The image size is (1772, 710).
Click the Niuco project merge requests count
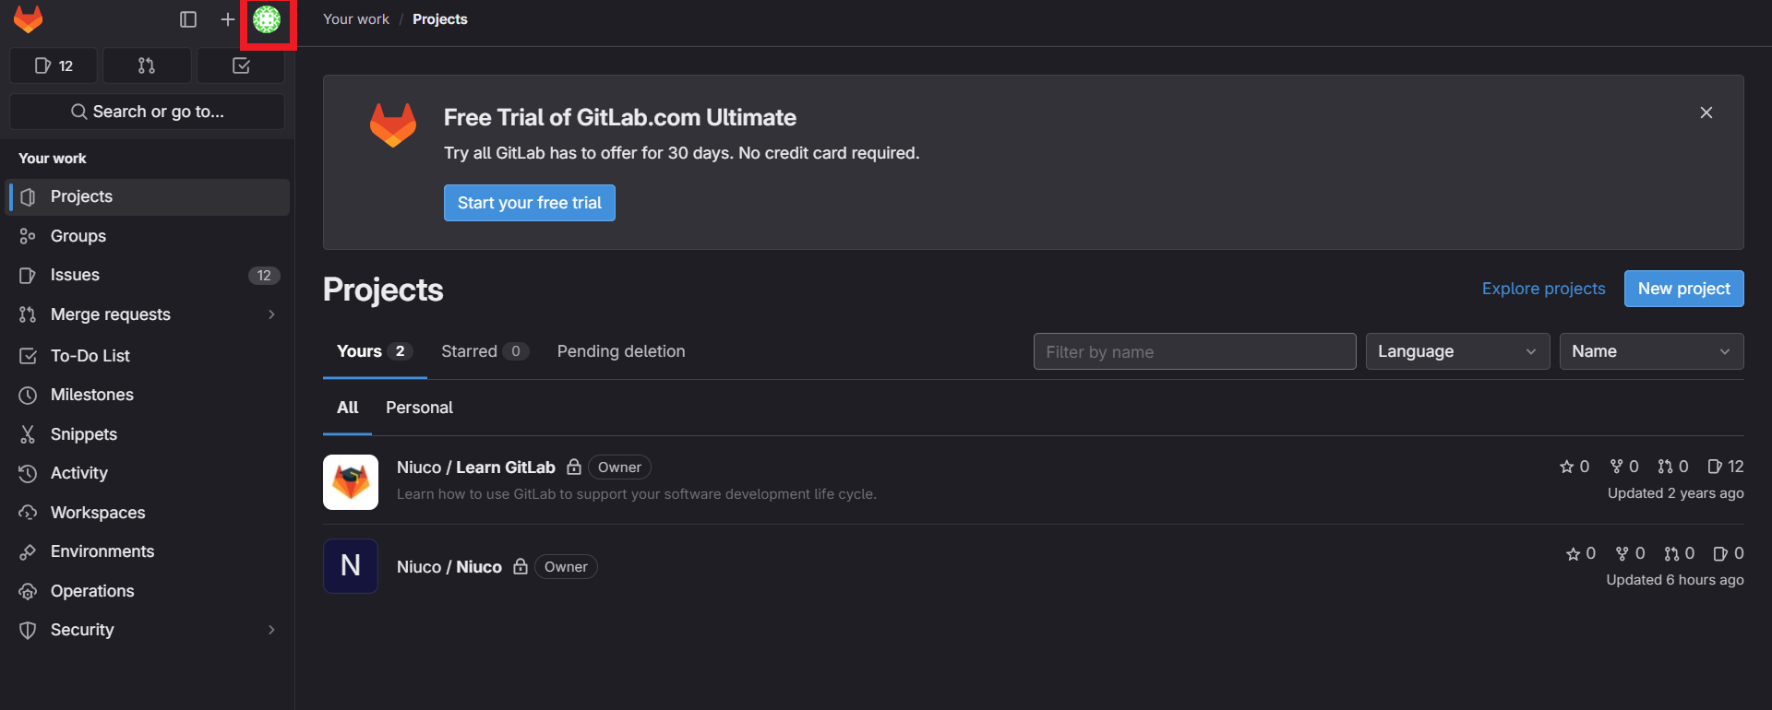[1680, 553]
